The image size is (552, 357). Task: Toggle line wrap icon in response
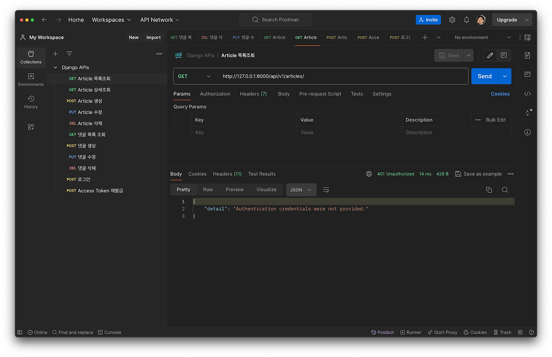pyautogui.click(x=326, y=190)
